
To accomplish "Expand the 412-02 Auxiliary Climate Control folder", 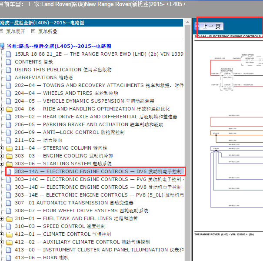I will pos(1,242).
